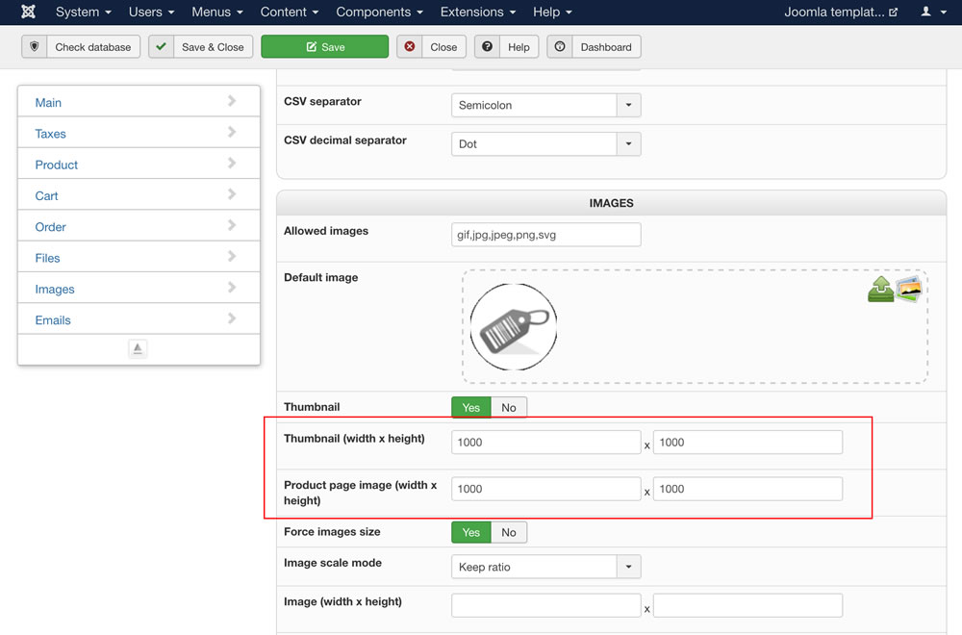
Task: Enable Thumbnail with Yes button
Action: tap(471, 408)
